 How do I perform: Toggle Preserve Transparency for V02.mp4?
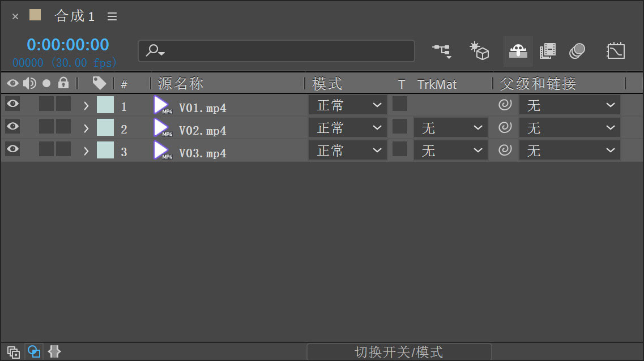point(400,126)
